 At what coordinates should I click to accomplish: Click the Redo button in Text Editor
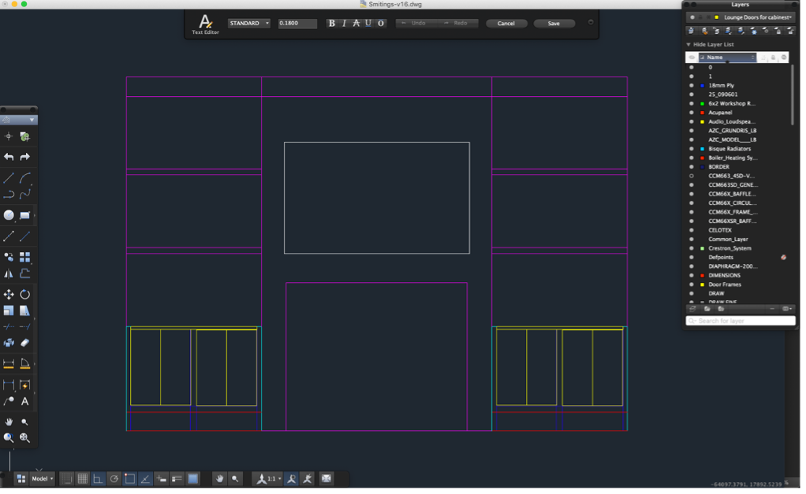coord(458,23)
